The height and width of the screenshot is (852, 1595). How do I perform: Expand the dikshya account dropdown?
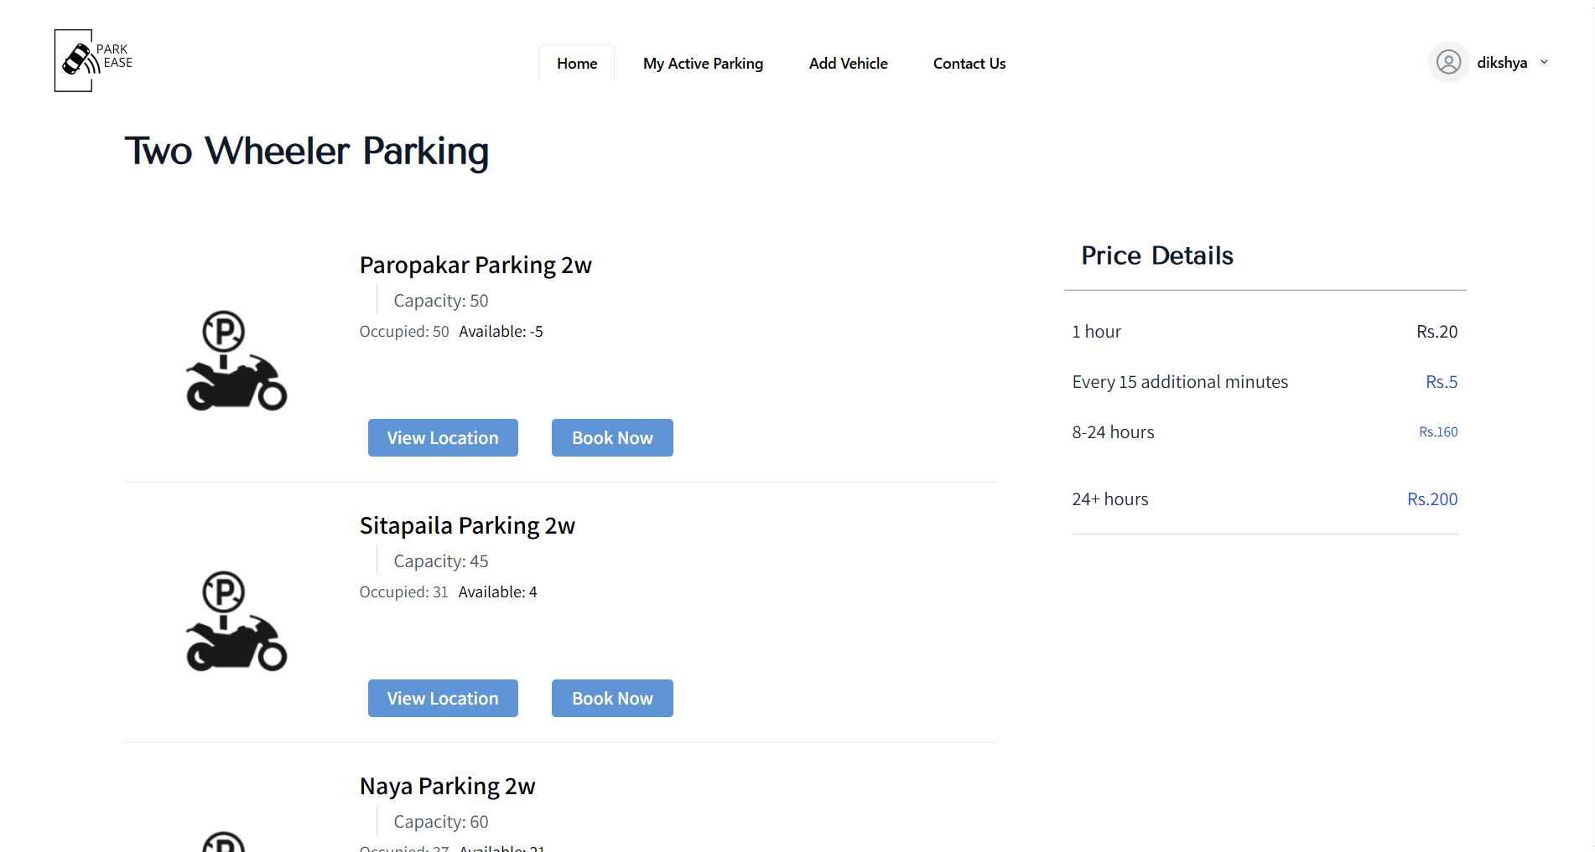point(1544,62)
